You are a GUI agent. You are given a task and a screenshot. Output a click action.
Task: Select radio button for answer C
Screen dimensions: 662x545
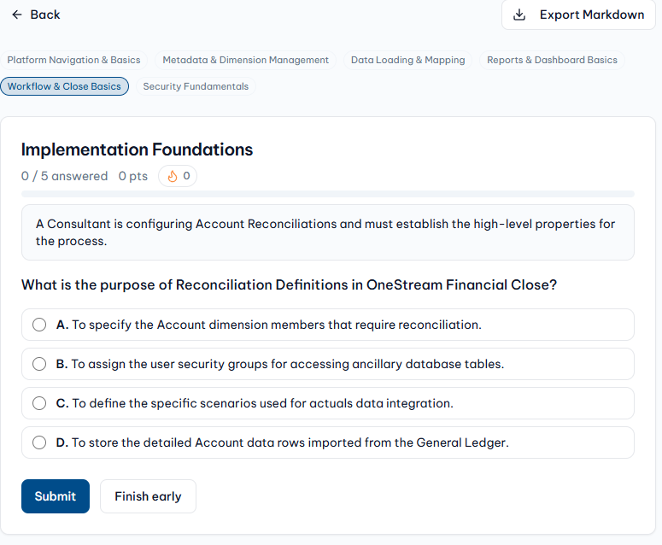(x=39, y=403)
